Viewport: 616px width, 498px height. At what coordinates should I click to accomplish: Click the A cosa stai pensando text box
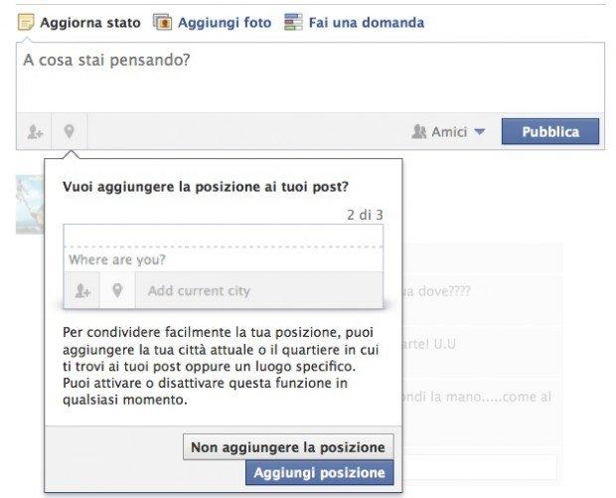[310, 78]
